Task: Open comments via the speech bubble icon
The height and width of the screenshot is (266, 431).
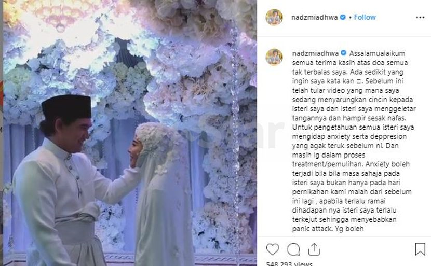Action: pyautogui.click(x=293, y=249)
